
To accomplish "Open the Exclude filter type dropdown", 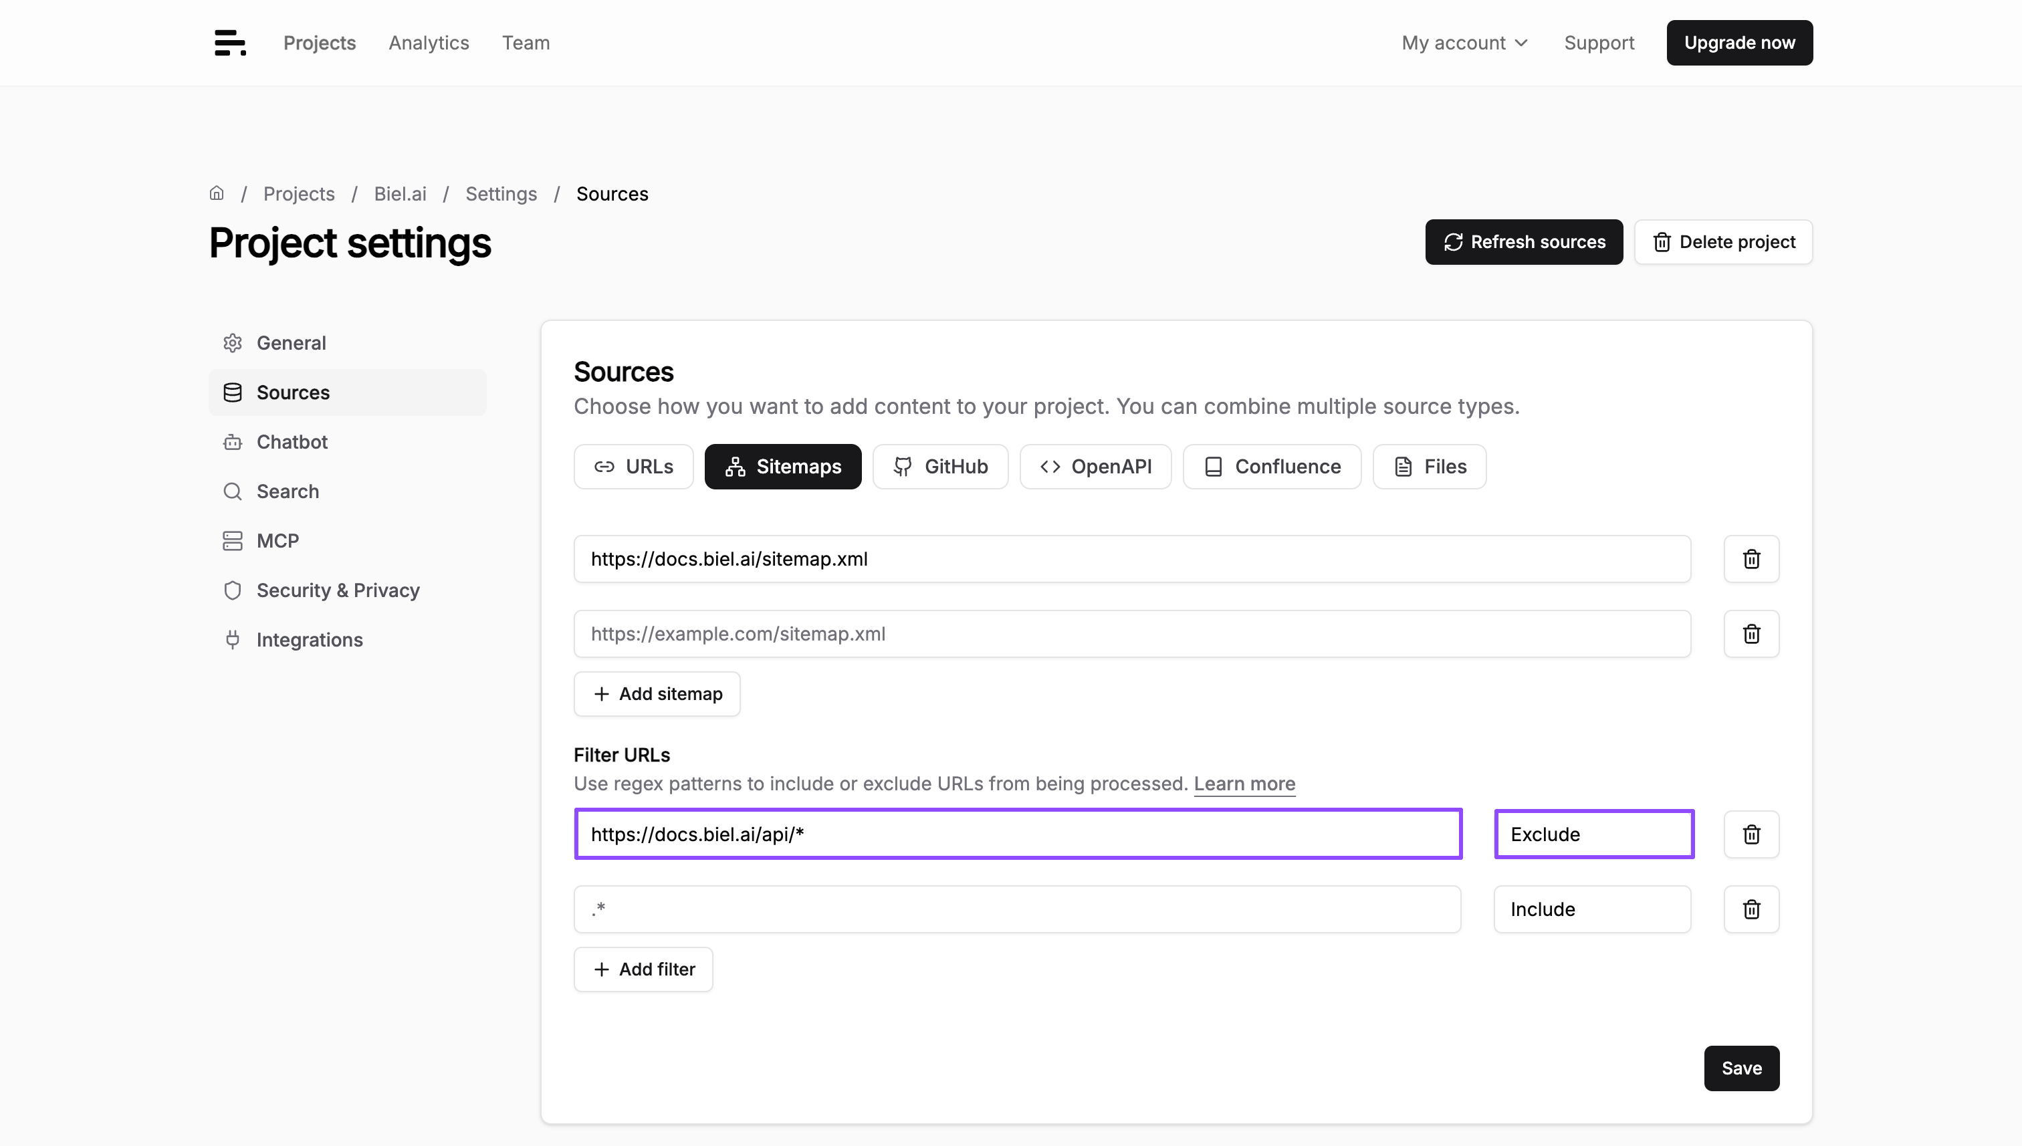I will tap(1594, 834).
